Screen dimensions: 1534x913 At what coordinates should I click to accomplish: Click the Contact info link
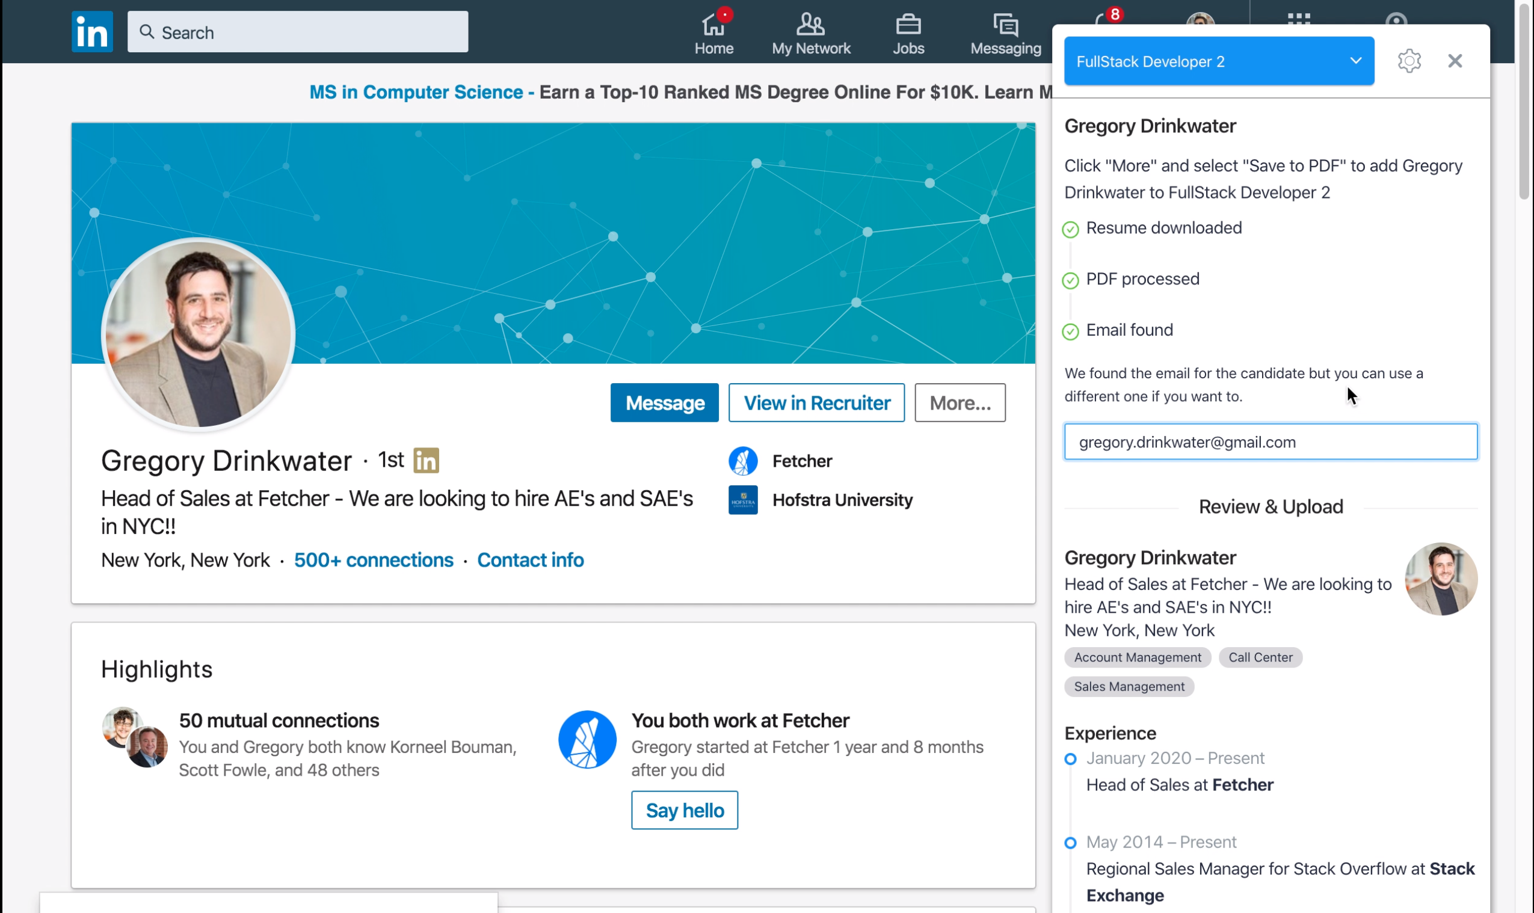(530, 560)
